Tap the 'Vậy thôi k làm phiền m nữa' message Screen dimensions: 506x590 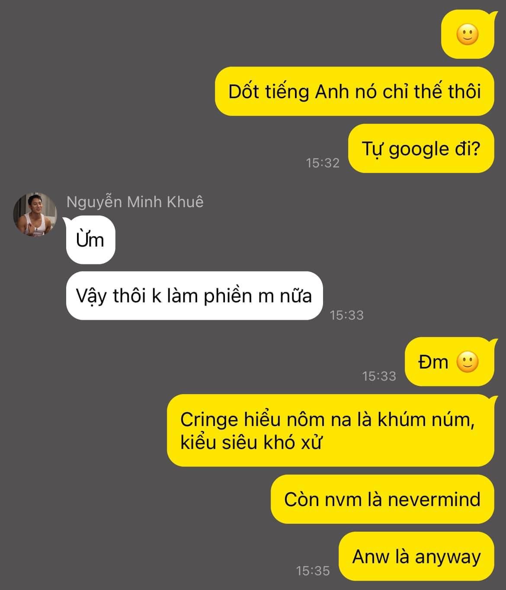tap(194, 296)
